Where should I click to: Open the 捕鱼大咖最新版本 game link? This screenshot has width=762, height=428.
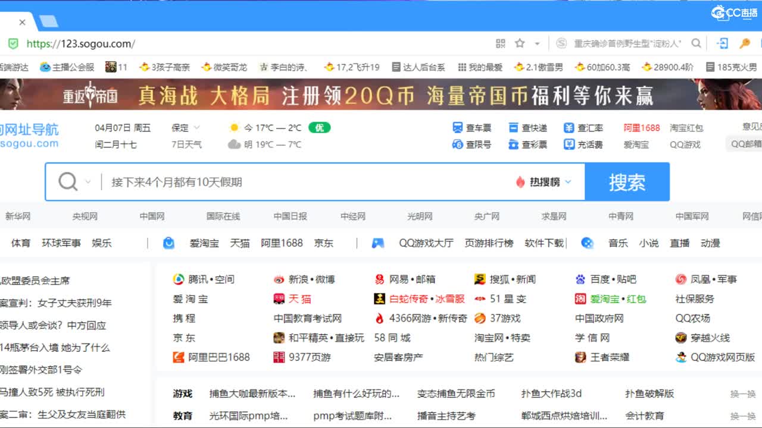pos(252,394)
